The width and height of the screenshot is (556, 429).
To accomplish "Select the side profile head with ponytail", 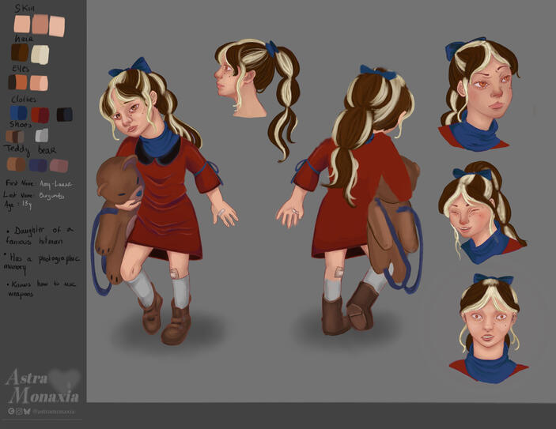I will pos(258,100).
